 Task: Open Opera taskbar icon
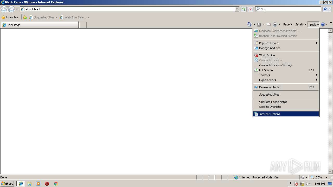(x=47, y=184)
